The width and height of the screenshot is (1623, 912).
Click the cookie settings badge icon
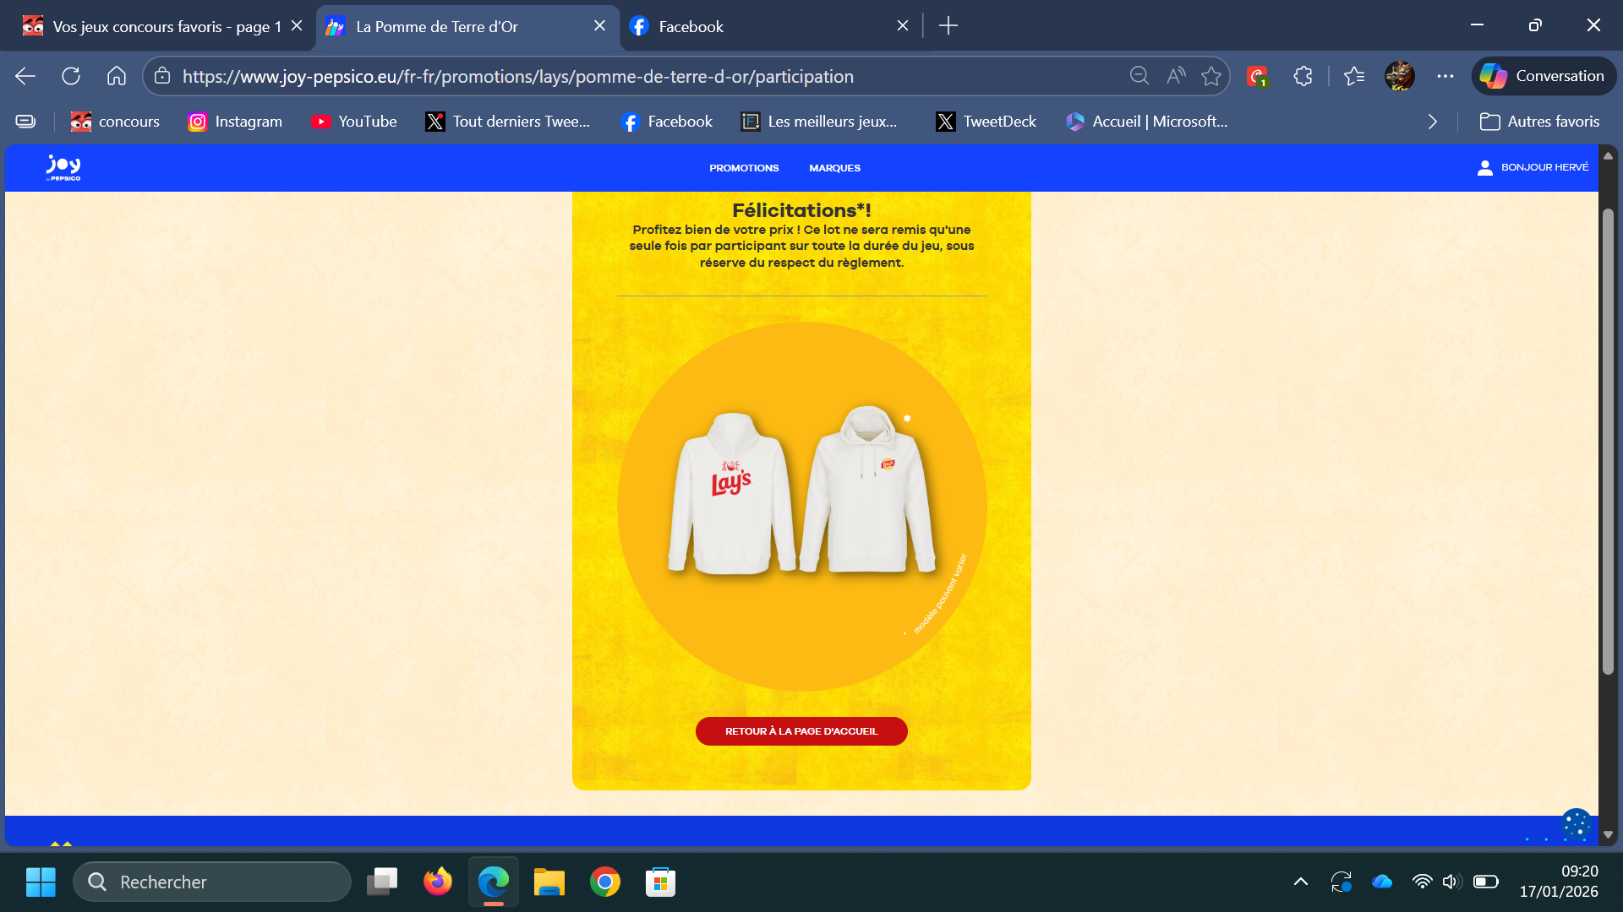1576,825
